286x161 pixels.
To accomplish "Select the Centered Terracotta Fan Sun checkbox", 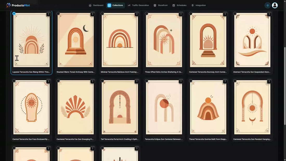I will [x=58, y=81].
